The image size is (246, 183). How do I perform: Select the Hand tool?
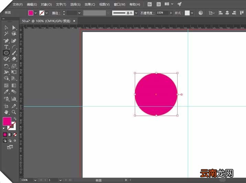[6, 112]
